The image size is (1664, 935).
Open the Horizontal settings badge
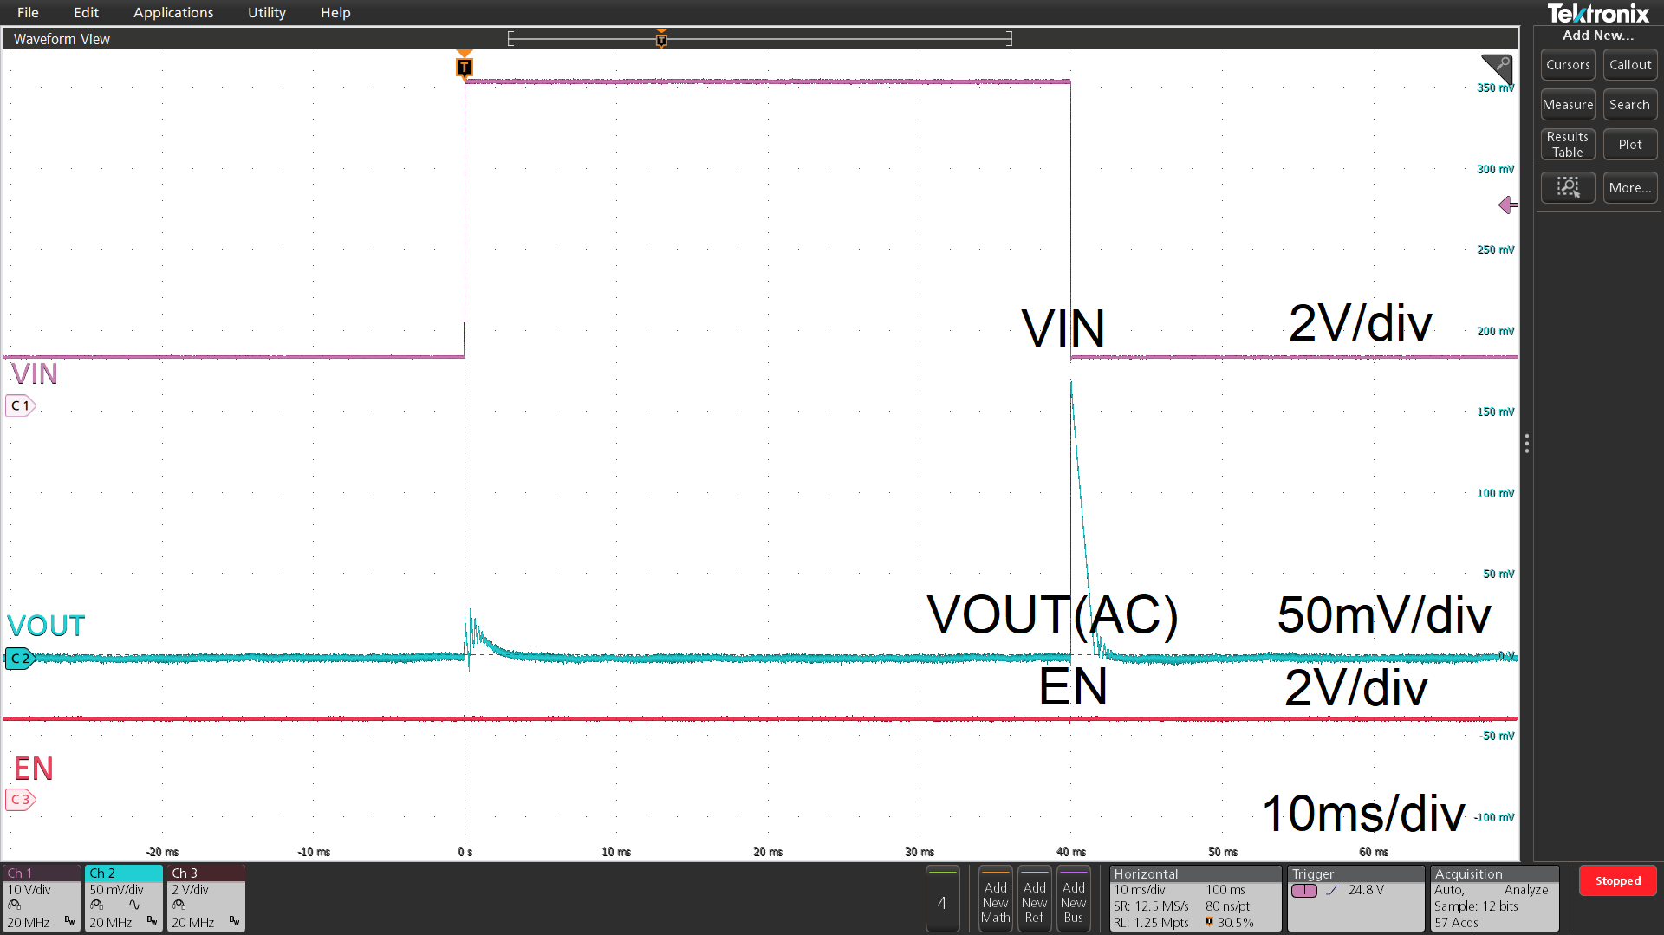[1194, 898]
